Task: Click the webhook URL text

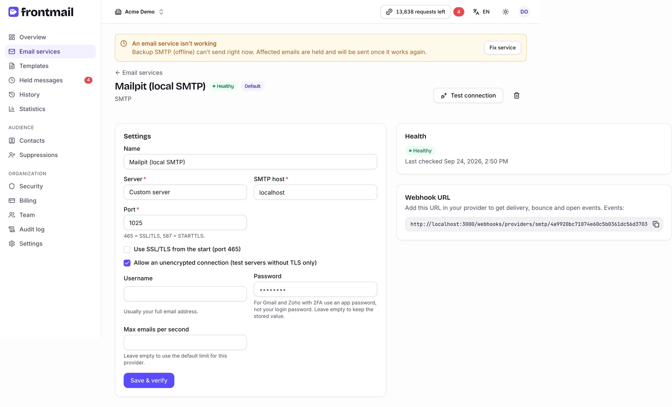Action: 529,224
